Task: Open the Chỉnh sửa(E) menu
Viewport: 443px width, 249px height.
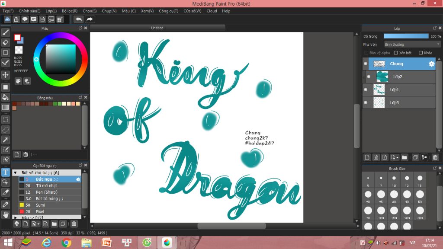Action: click(30, 11)
